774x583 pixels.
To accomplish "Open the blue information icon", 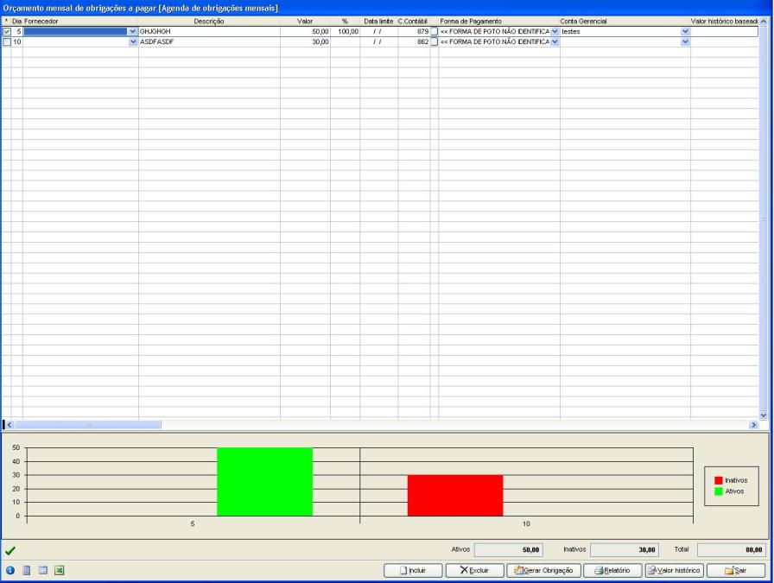I will [10, 570].
